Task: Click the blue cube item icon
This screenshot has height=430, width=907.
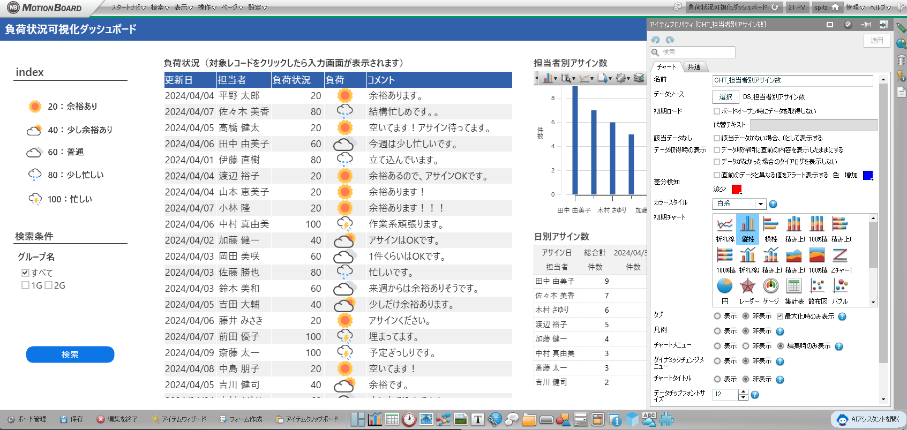Action: point(632,419)
